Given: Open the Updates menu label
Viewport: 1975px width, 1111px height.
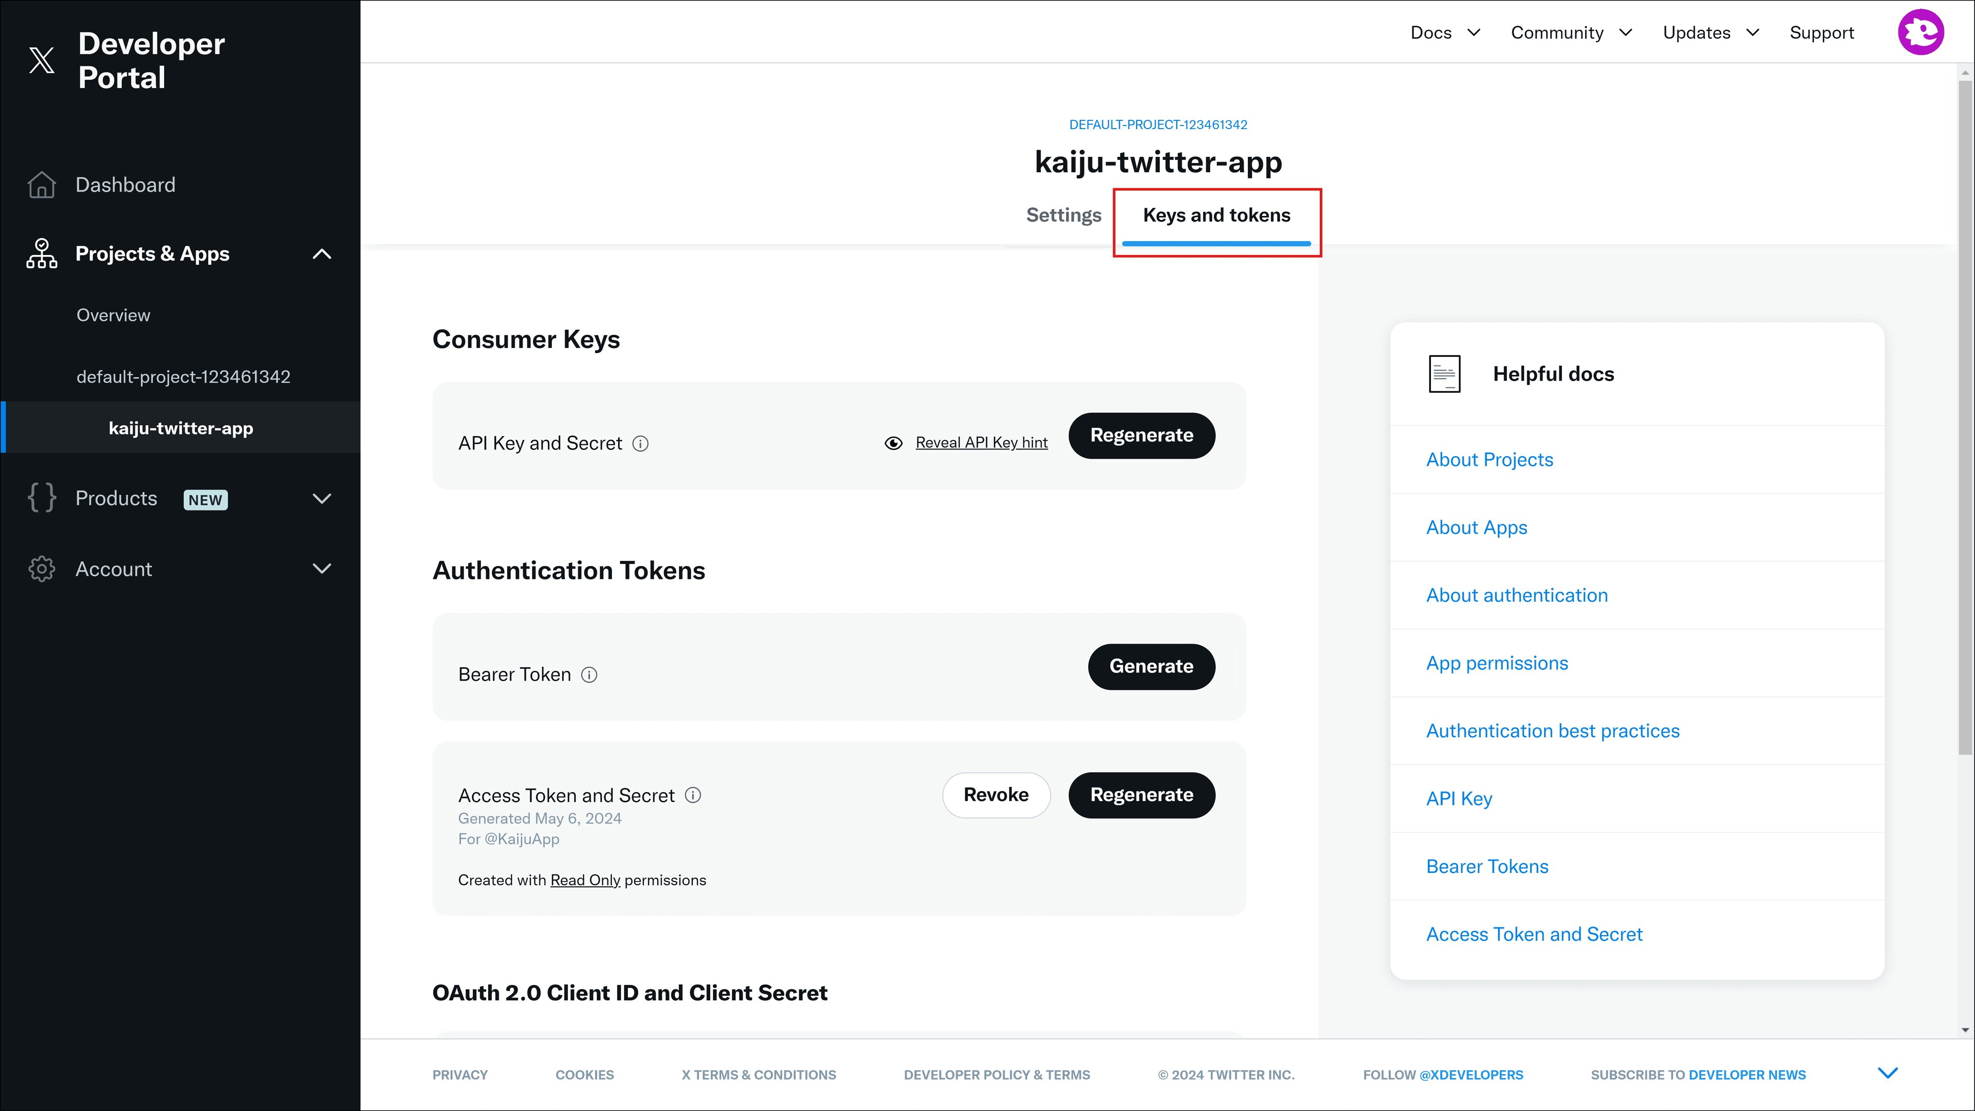Looking at the screenshot, I should [x=1697, y=32].
